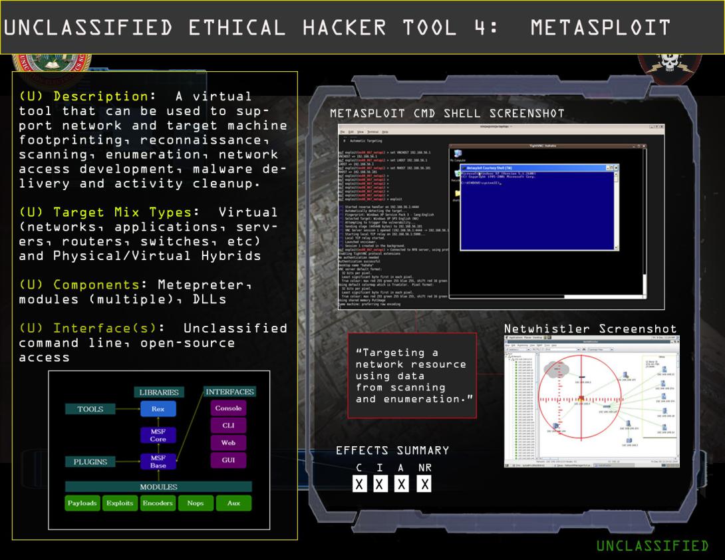The image size is (725, 560).
Task: Click the LIBRARIES header box
Action: 159,392
